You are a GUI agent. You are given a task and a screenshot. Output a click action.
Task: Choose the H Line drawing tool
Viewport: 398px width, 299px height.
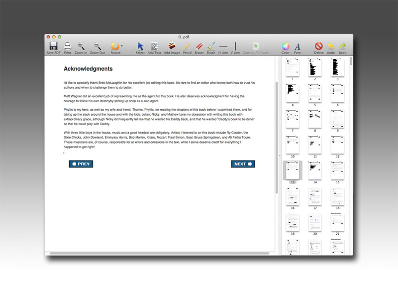coord(223,46)
